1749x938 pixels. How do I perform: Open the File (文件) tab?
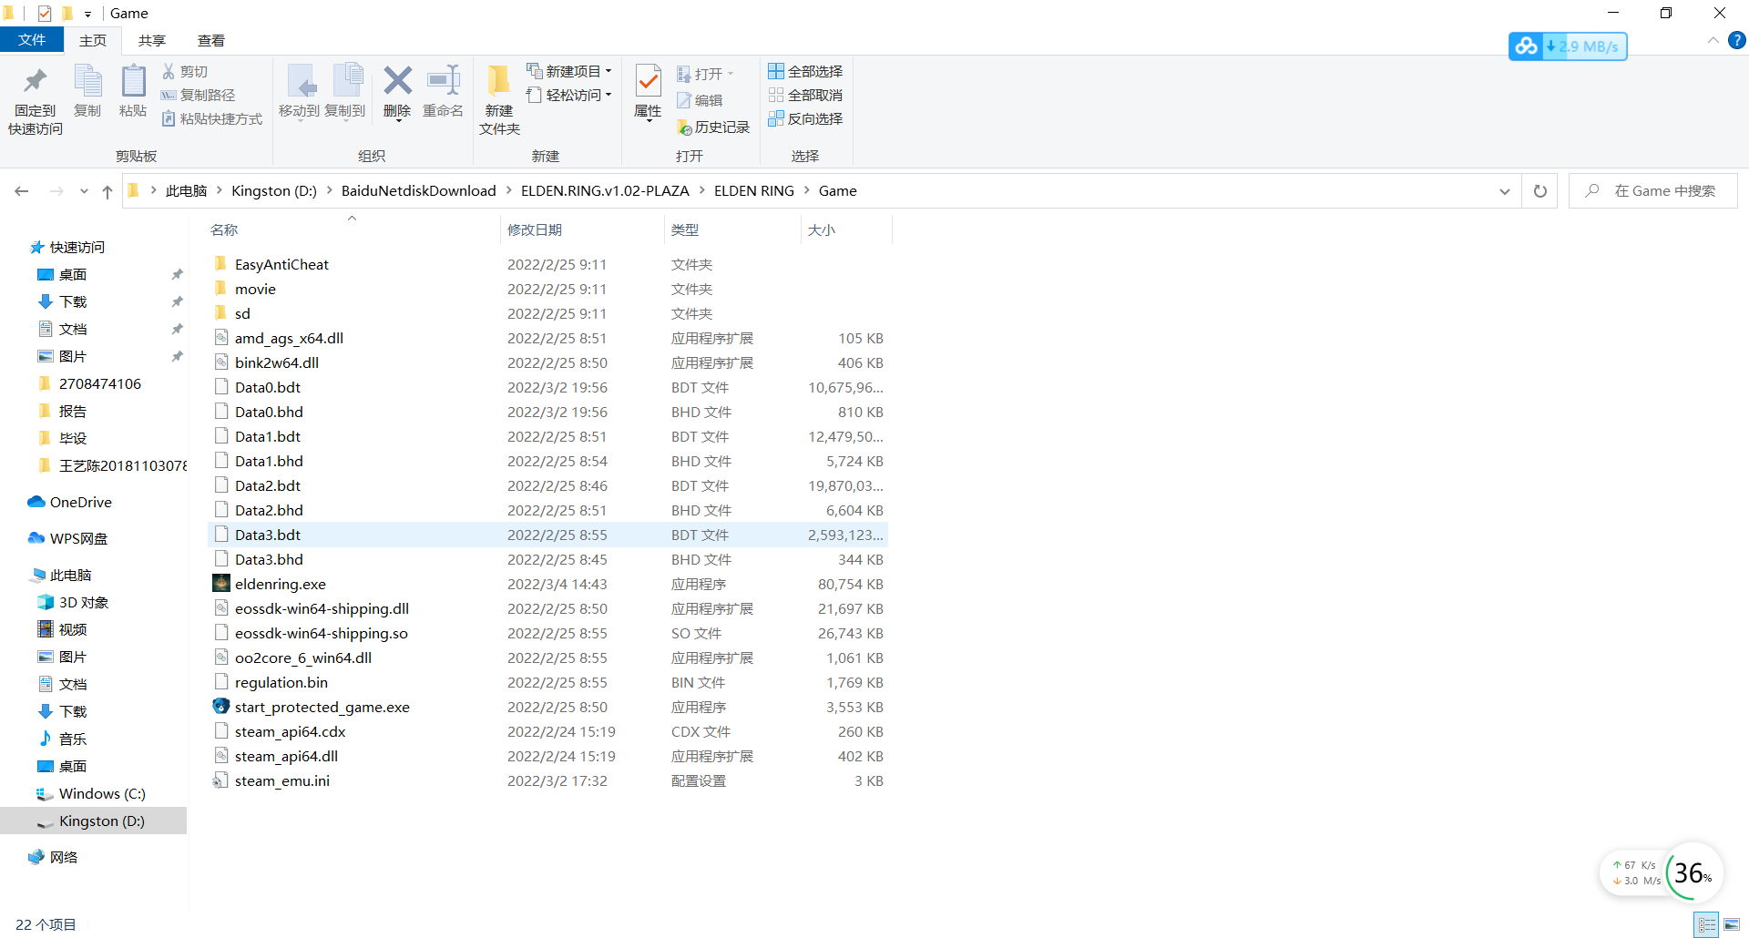tap(32, 40)
